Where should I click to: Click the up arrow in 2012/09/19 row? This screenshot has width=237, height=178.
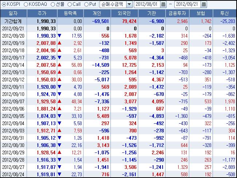click(x=59, y=43)
